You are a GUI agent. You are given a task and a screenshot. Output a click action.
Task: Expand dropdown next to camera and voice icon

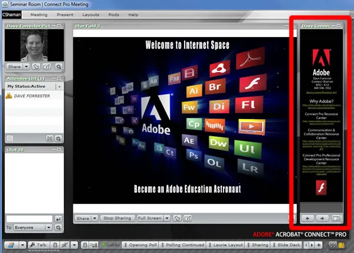pos(22,245)
